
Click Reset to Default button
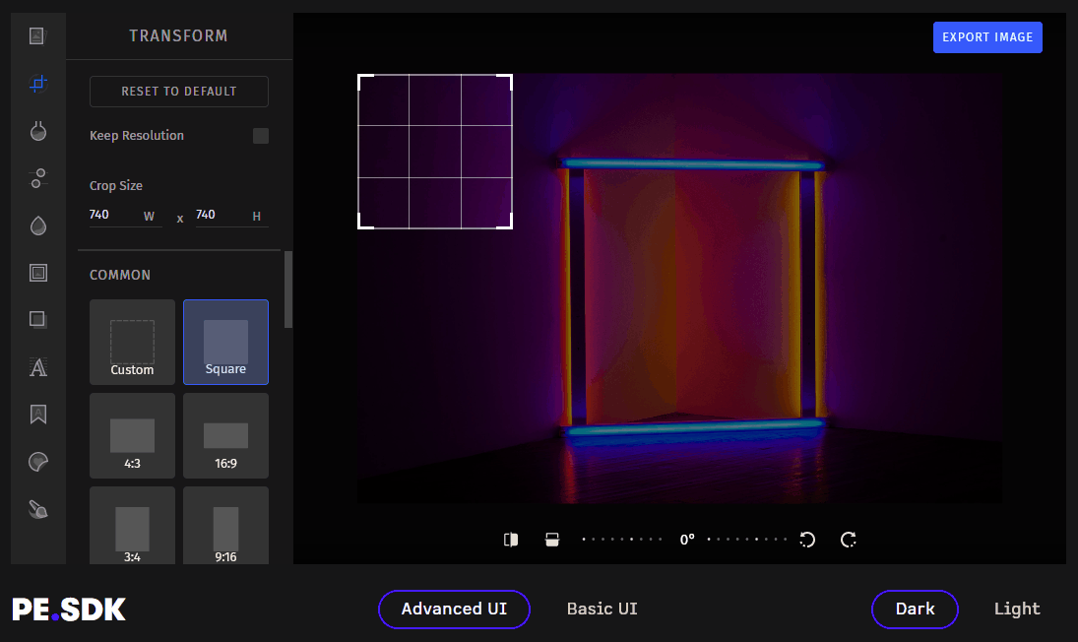(179, 92)
